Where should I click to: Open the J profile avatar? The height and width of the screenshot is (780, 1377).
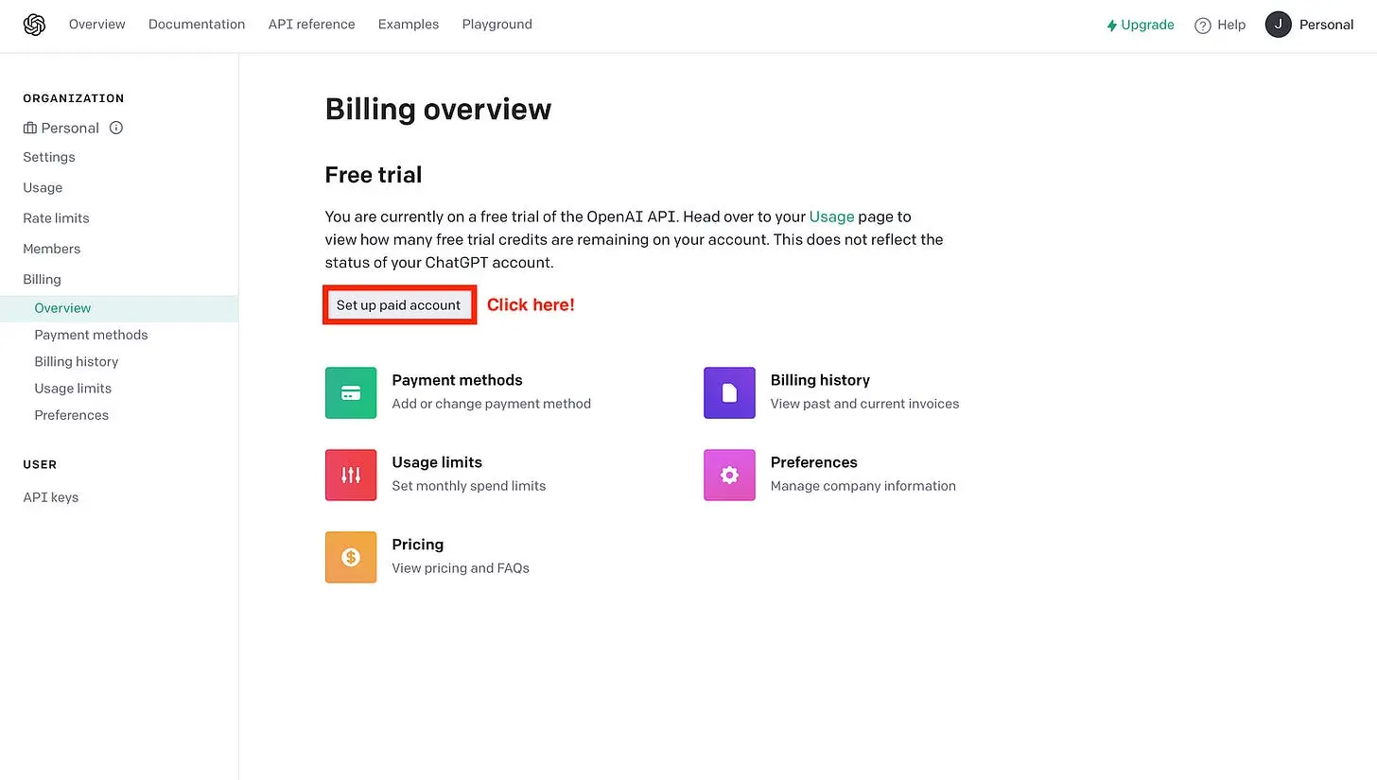(1279, 25)
